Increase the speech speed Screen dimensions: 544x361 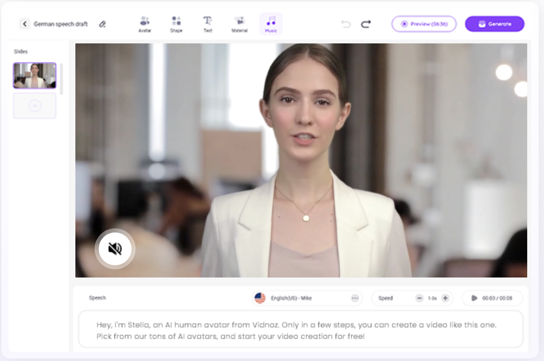445,298
